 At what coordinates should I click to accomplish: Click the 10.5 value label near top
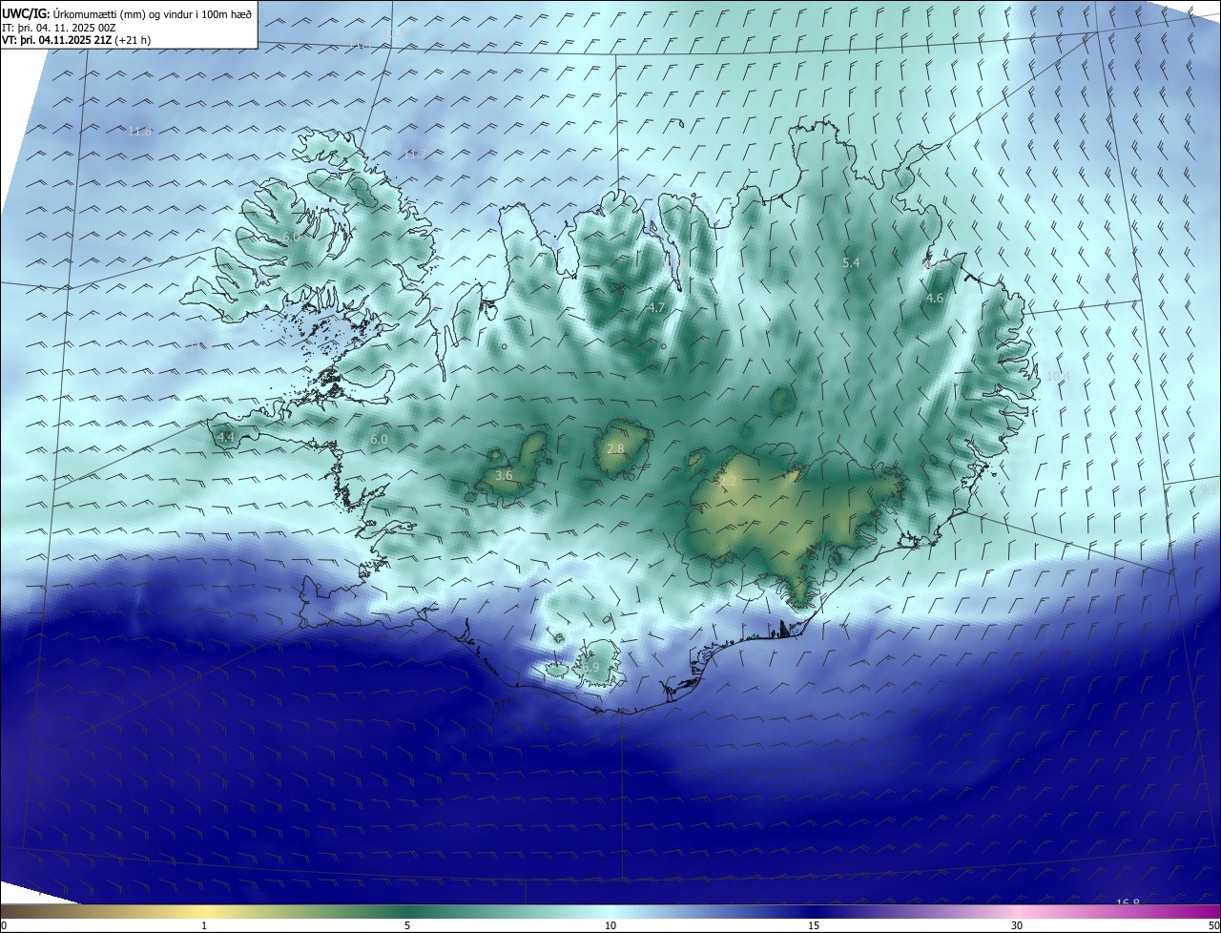[395, 33]
